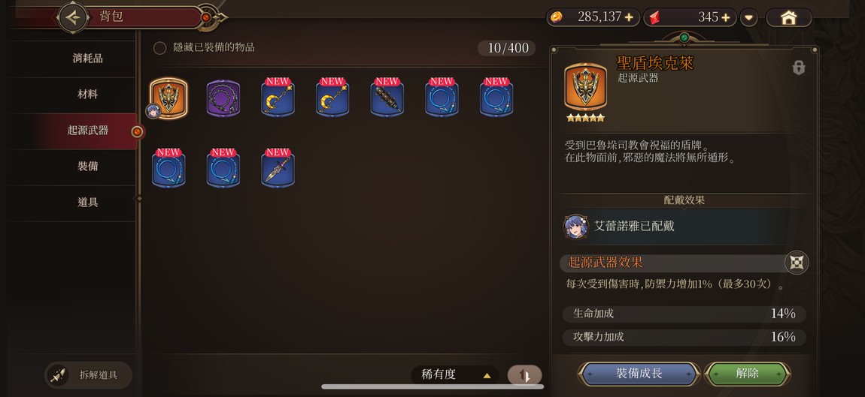This screenshot has height=397, width=865.
Task: Select the purple chain whip weapon
Action: click(223, 98)
